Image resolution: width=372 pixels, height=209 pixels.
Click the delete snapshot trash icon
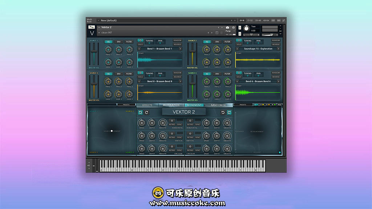coord(221,33)
